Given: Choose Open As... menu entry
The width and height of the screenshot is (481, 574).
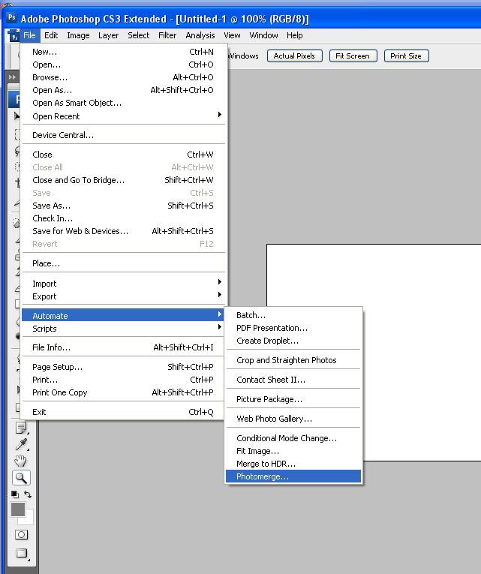Looking at the screenshot, I should tap(123, 90).
